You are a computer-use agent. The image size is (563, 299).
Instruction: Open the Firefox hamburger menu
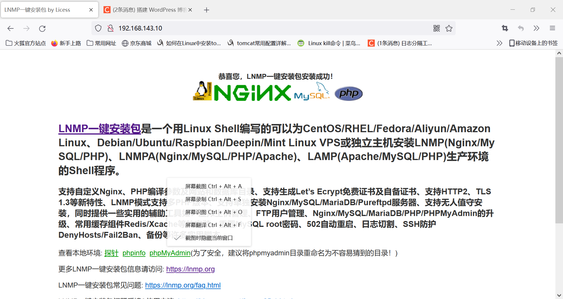pyautogui.click(x=552, y=28)
